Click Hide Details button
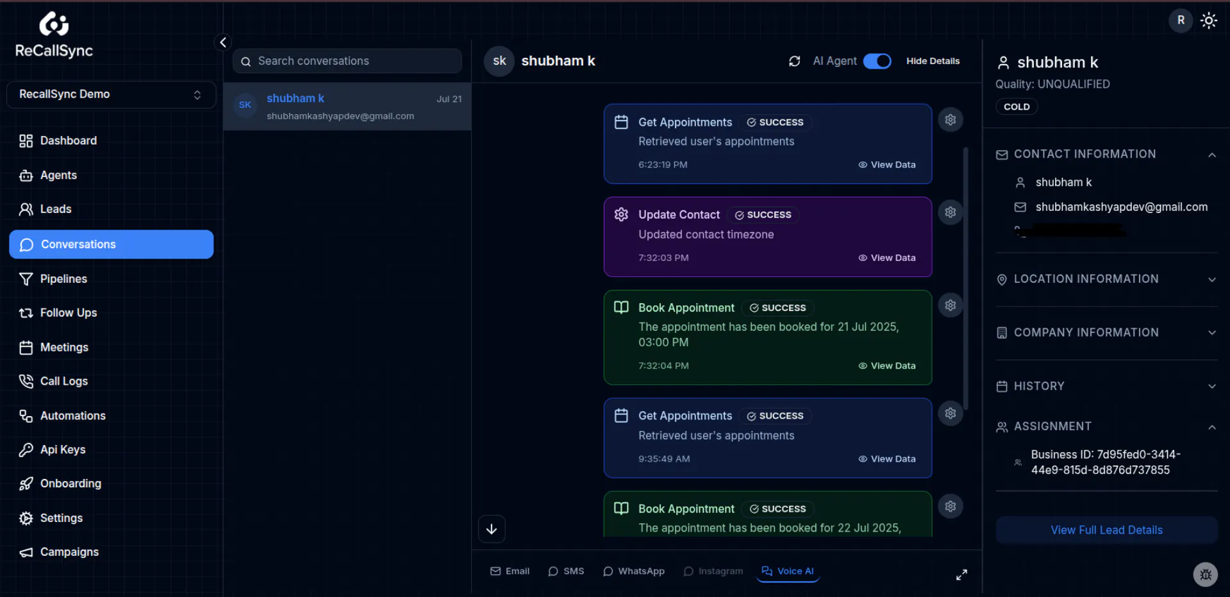The width and height of the screenshot is (1230, 597). coord(933,61)
